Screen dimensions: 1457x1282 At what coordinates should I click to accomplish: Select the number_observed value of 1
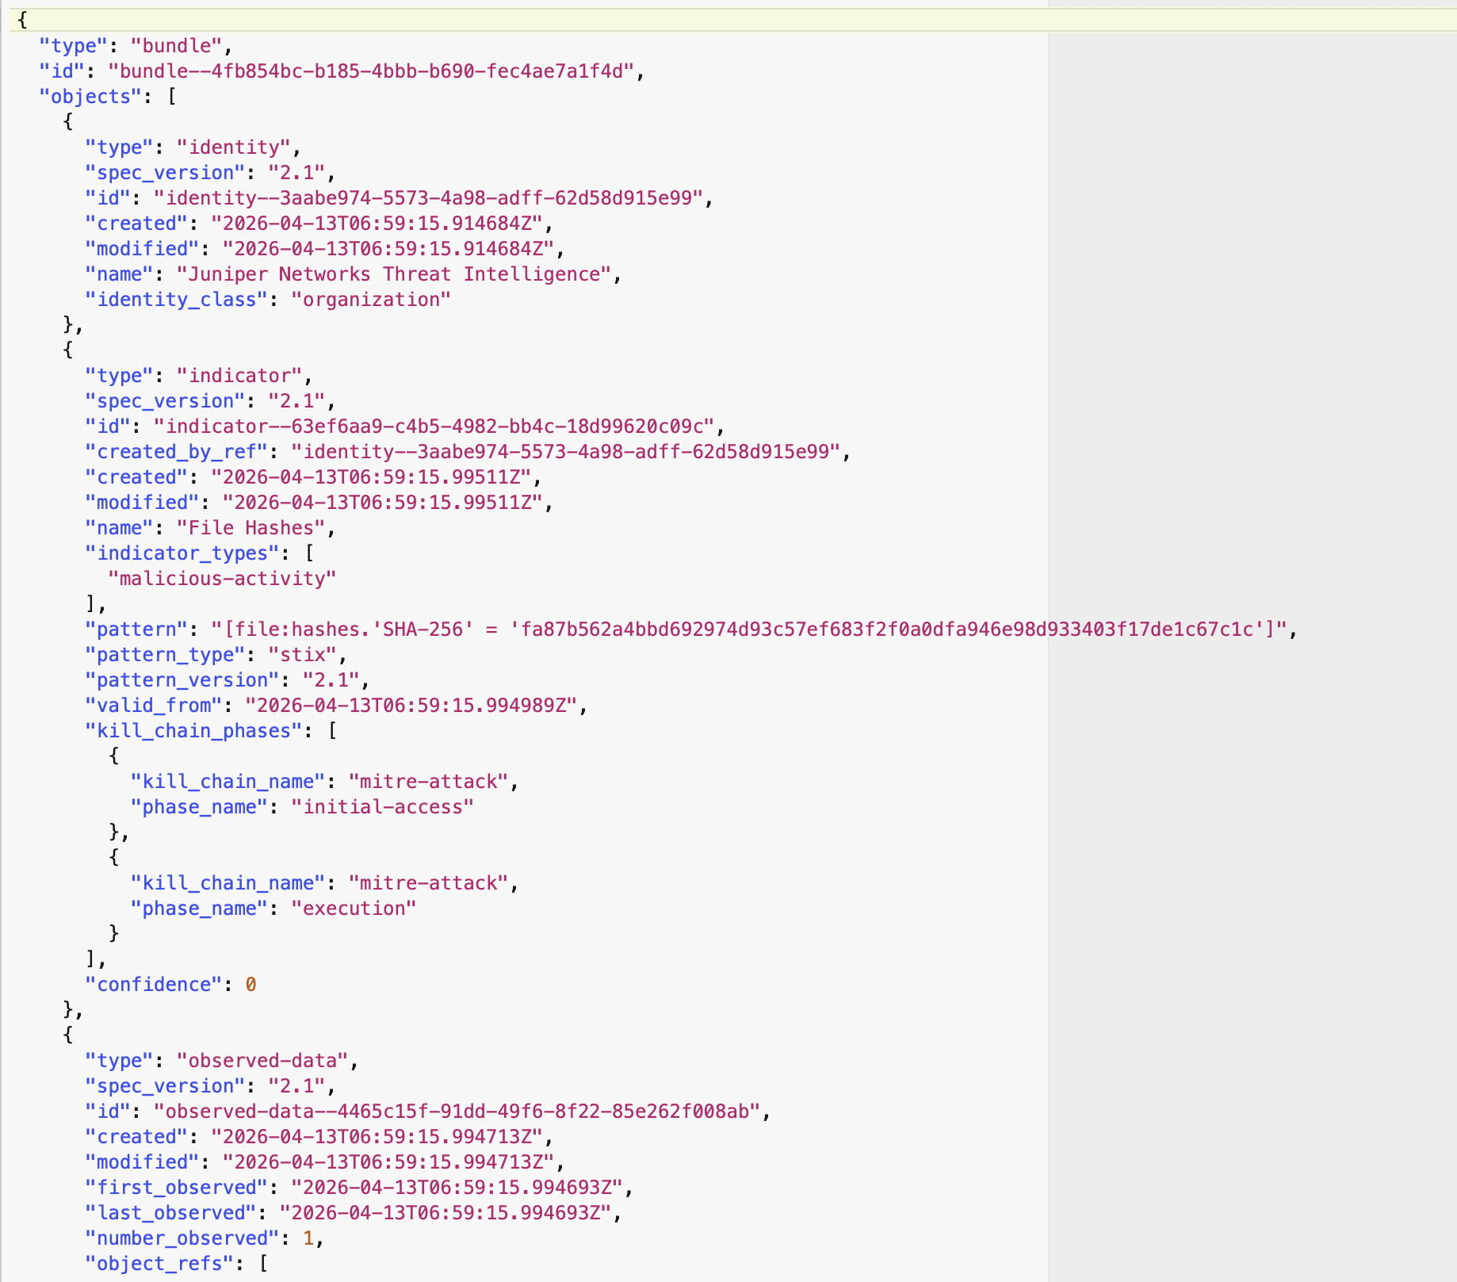[x=308, y=1238]
